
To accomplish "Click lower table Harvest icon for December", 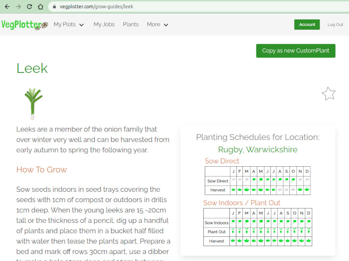I will (309, 241).
